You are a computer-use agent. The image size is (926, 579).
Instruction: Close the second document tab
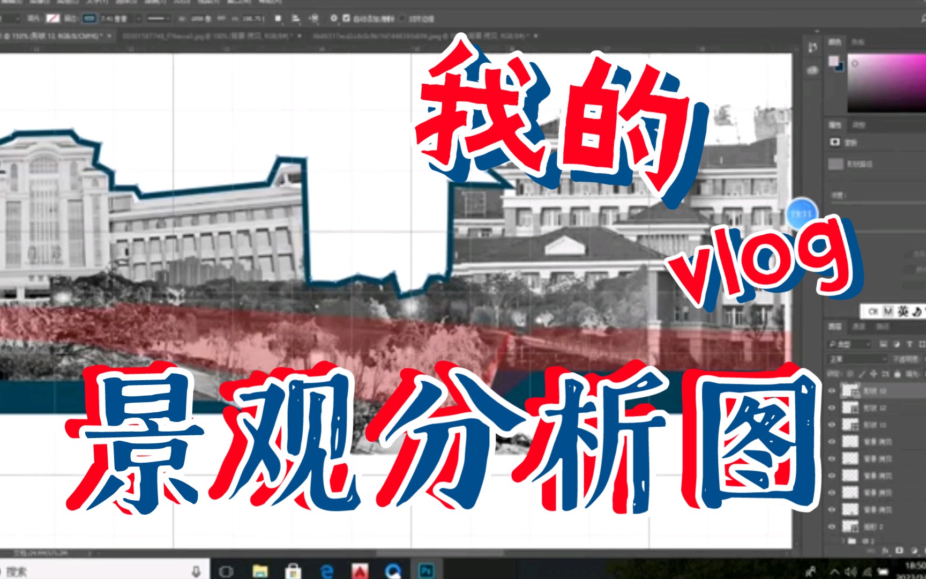pos(299,36)
